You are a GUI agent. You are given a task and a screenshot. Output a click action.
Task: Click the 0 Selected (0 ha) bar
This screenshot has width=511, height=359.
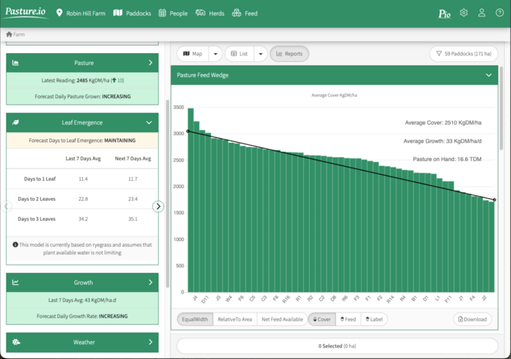(x=337, y=346)
